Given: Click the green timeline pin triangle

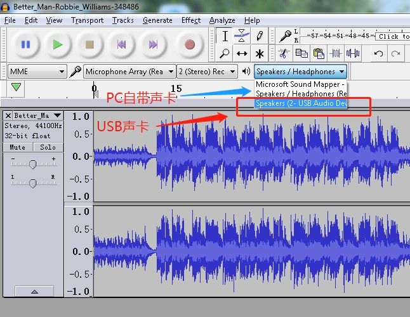Looking at the screenshot, I should pos(17,87).
